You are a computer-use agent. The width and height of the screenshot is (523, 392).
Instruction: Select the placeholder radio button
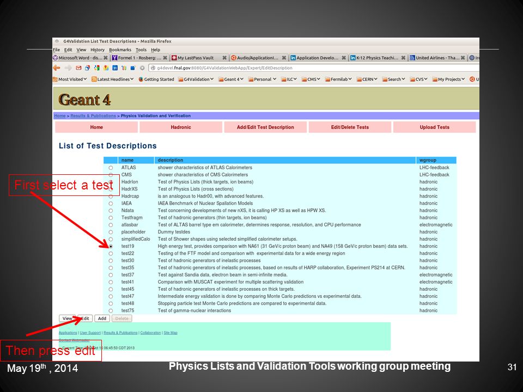coord(111,232)
